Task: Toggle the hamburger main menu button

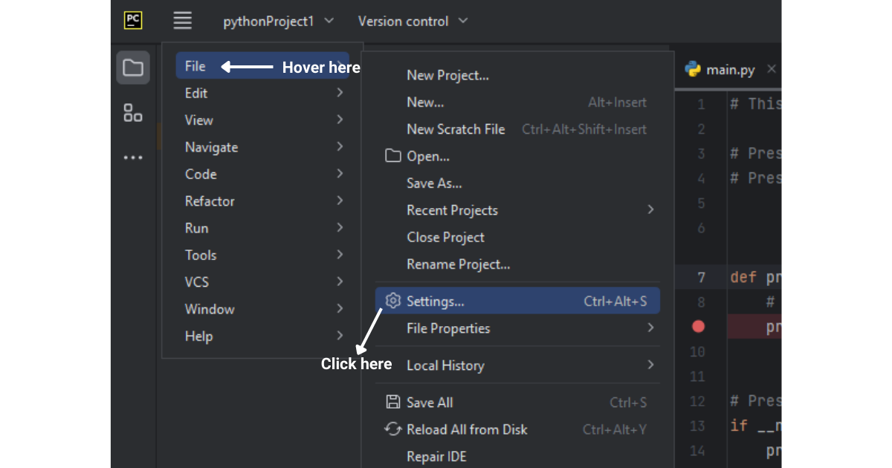Action: pyautogui.click(x=183, y=20)
